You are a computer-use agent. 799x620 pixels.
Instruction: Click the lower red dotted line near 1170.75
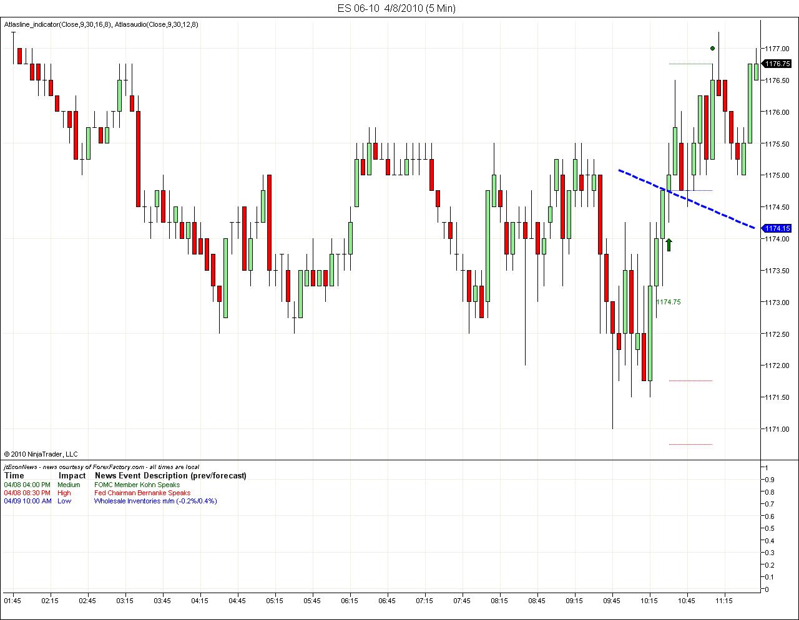pyautogui.click(x=690, y=444)
